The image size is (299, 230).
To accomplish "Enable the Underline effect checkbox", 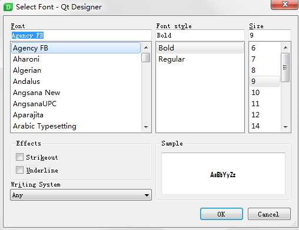I will pyautogui.click(x=19, y=170).
